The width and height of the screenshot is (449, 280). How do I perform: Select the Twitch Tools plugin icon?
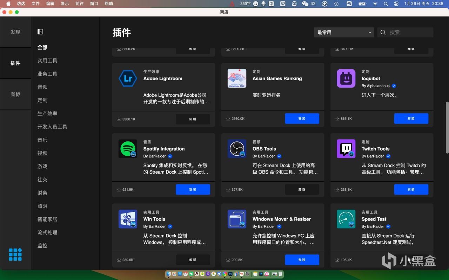click(x=346, y=149)
